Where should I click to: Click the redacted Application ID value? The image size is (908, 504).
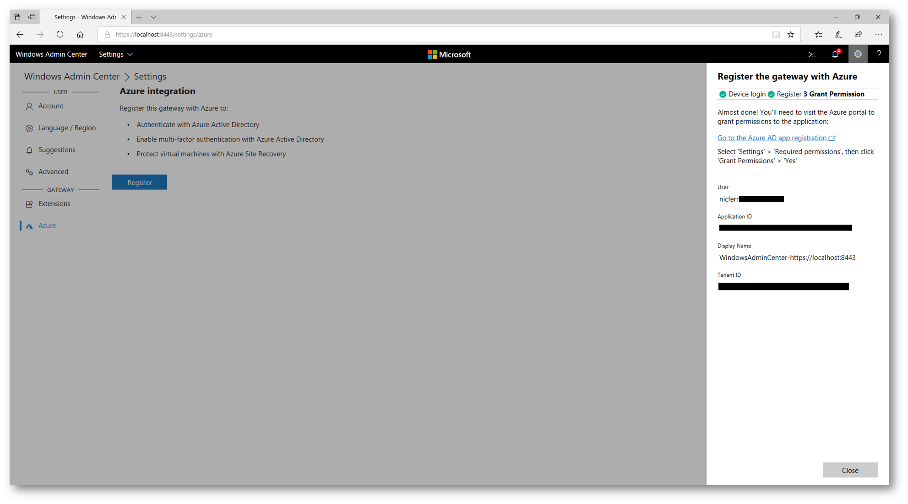point(785,228)
